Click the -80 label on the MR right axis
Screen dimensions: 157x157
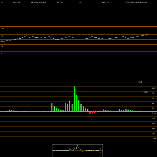click(x=153, y=133)
